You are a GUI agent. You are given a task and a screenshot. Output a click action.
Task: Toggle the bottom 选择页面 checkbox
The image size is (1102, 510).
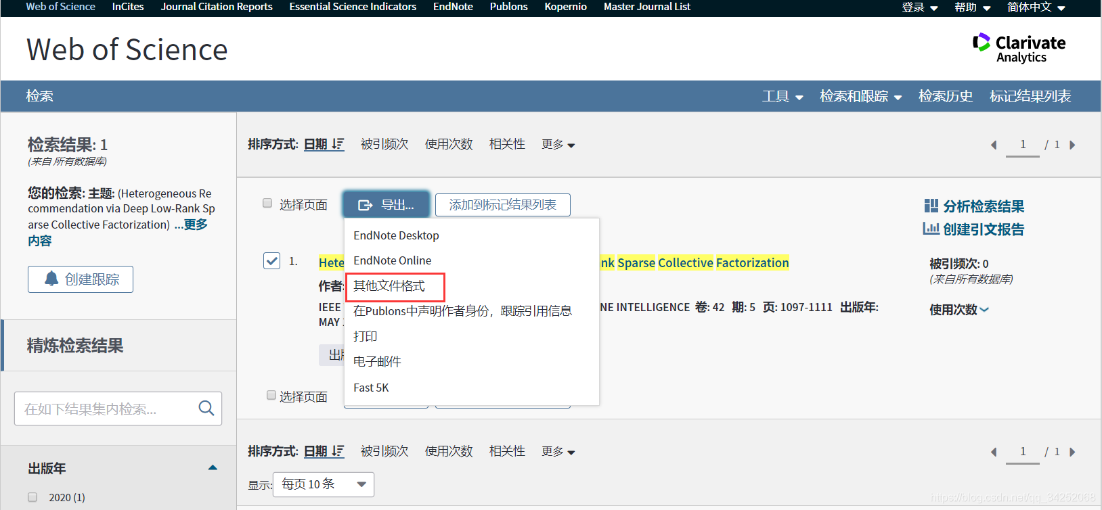click(271, 395)
